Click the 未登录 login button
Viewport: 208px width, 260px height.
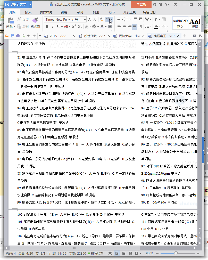141,4
